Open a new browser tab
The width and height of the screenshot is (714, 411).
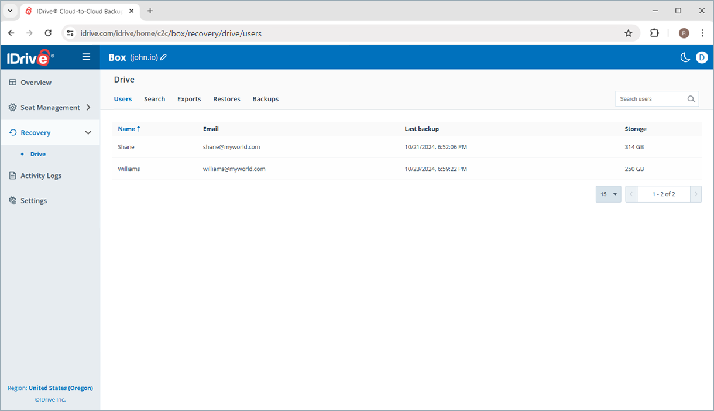[150, 11]
